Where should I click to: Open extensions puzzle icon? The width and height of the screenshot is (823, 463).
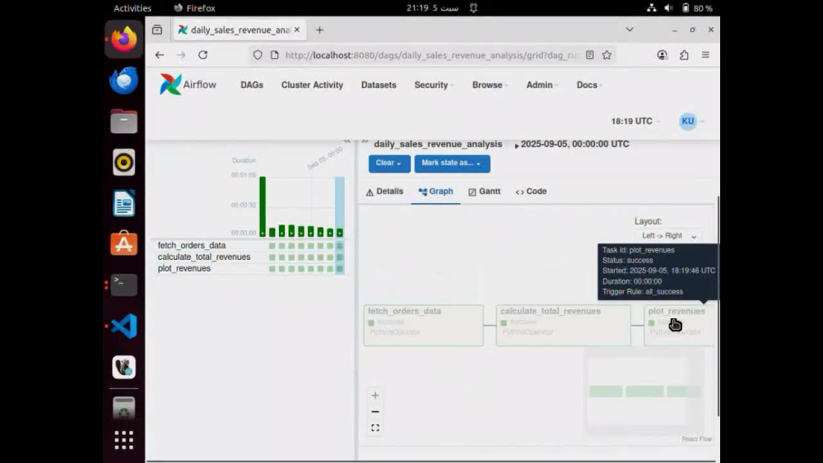pyautogui.click(x=684, y=55)
